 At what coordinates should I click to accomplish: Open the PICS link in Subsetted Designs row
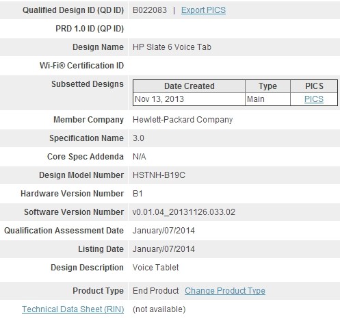tap(314, 99)
